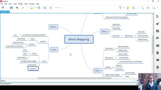Open the Edit menu
161x90 pixels.
[6, 4]
